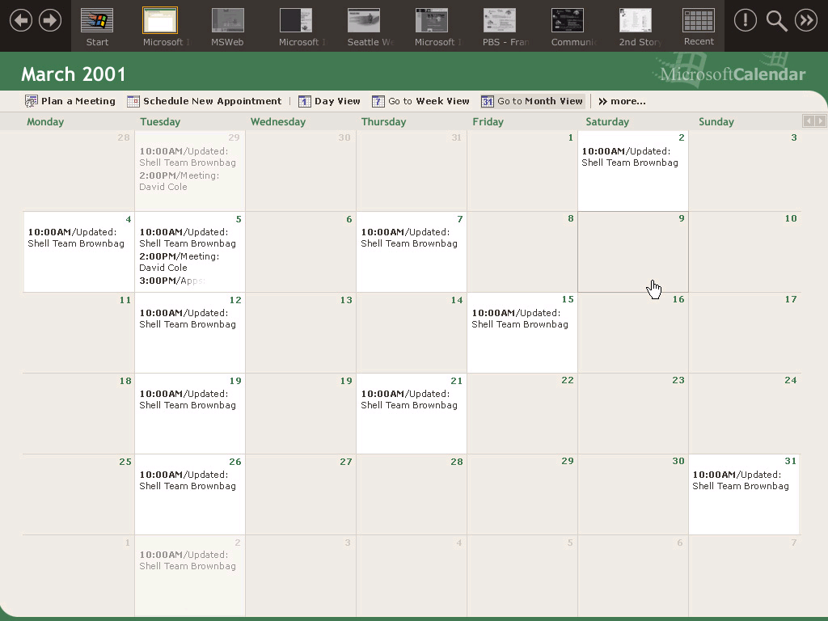Go to Week View
The width and height of the screenshot is (828, 621).
pos(420,101)
